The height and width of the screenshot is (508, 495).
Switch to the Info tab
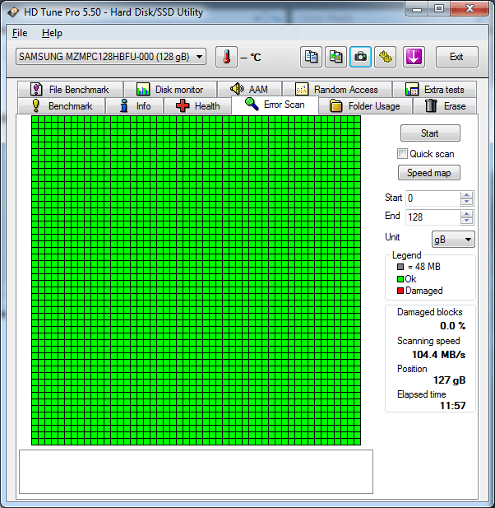click(x=135, y=106)
